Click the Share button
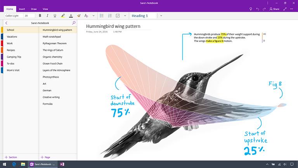The width and height of the screenshot is (298, 168). point(274,9)
